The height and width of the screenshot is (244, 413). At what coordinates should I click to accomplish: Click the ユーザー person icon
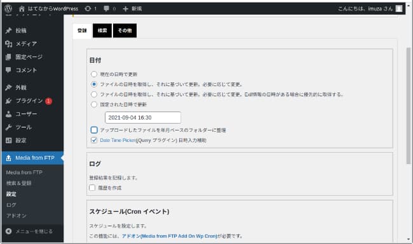(8, 114)
